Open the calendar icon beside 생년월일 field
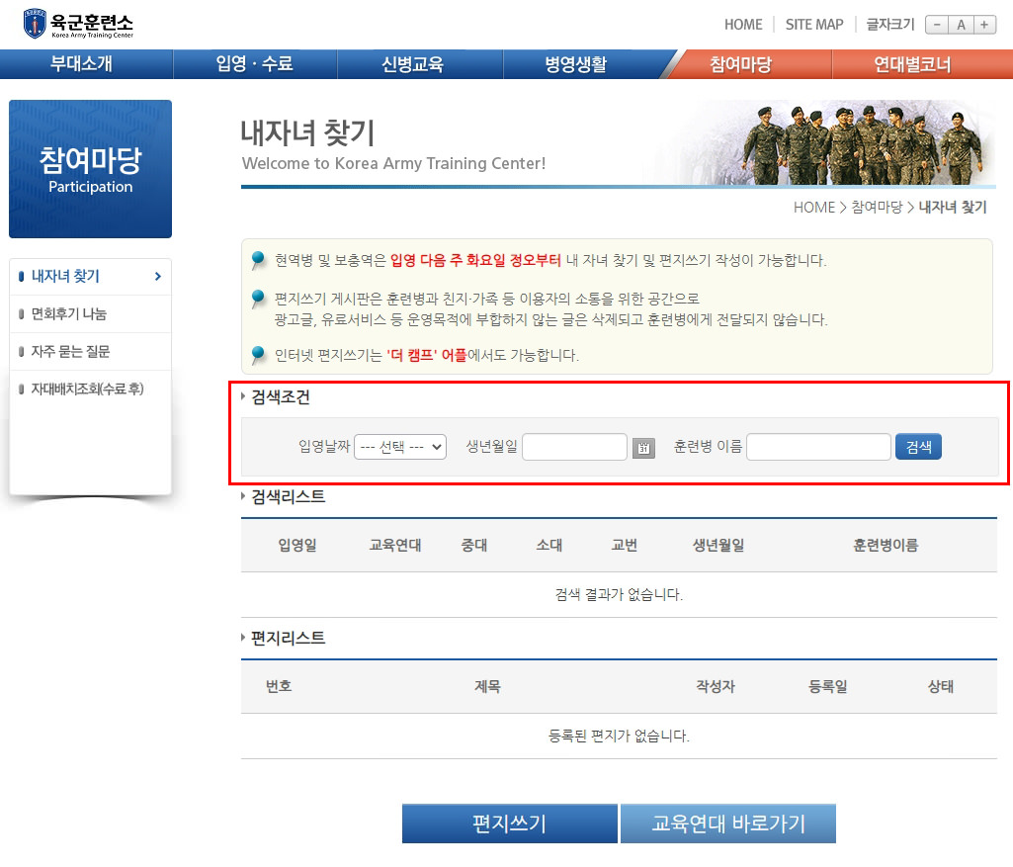Image resolution: width=1013 pixels, height=867 pixels. 641,447
